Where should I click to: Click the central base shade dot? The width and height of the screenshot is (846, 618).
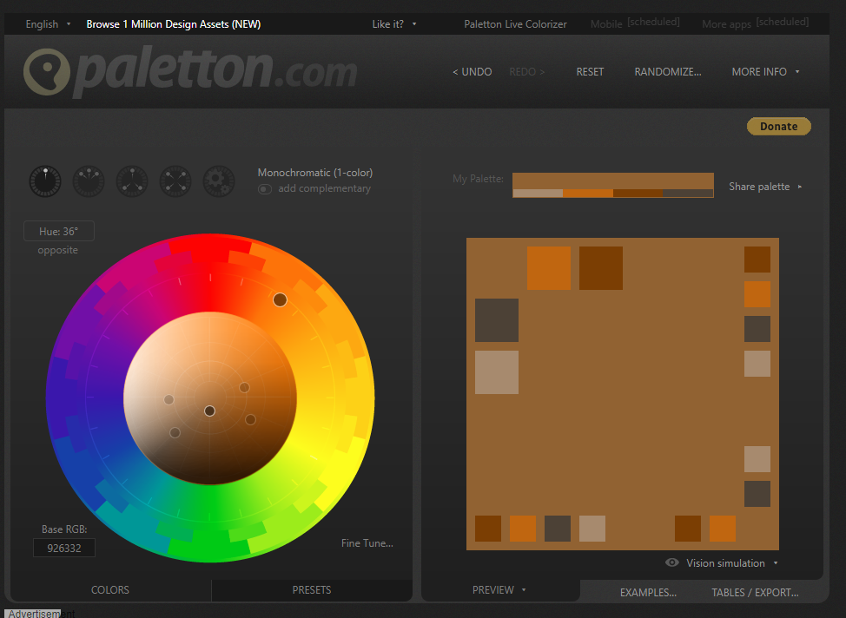coord(210,411)
